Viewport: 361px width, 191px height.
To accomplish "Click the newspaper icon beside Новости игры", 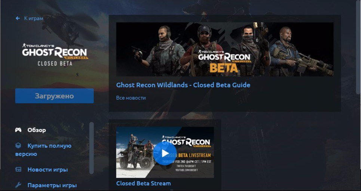I will [18, 169].
